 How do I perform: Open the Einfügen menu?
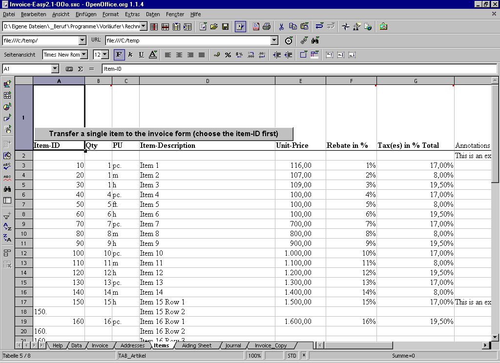click(85, 14)
